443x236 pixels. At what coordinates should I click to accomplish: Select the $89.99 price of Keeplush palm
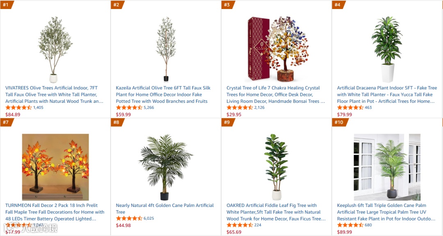(345, 232)
